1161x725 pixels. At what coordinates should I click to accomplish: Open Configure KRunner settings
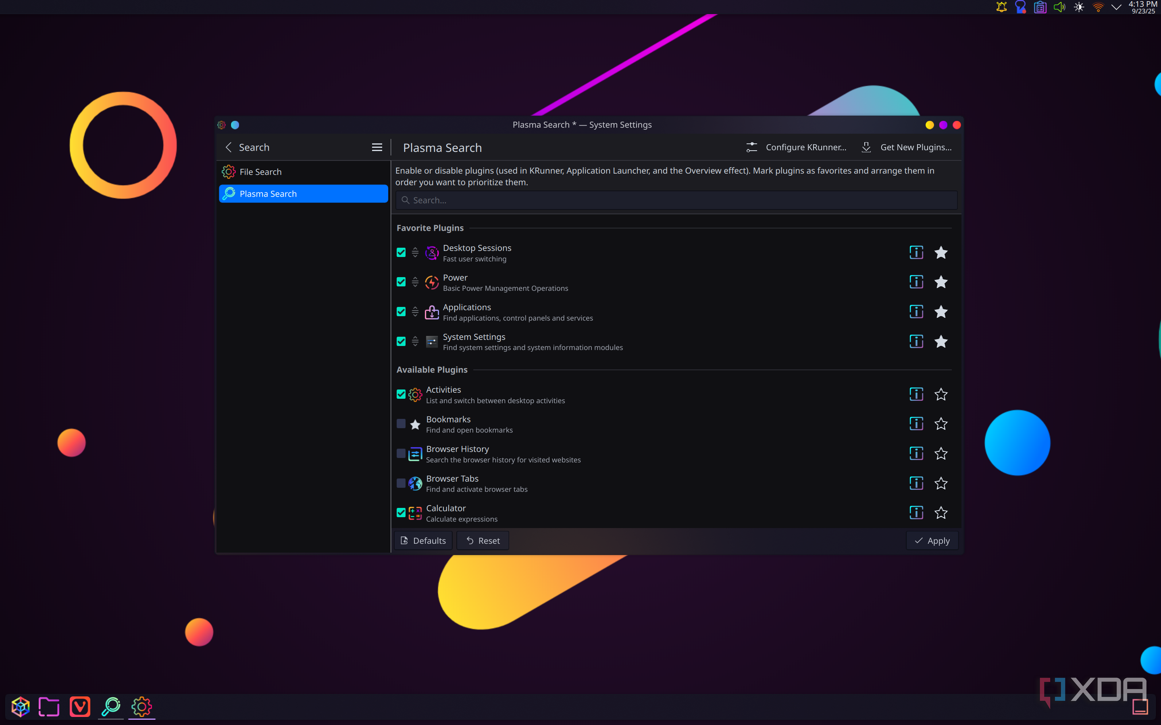pyautogui.click(x=796, y=148)
